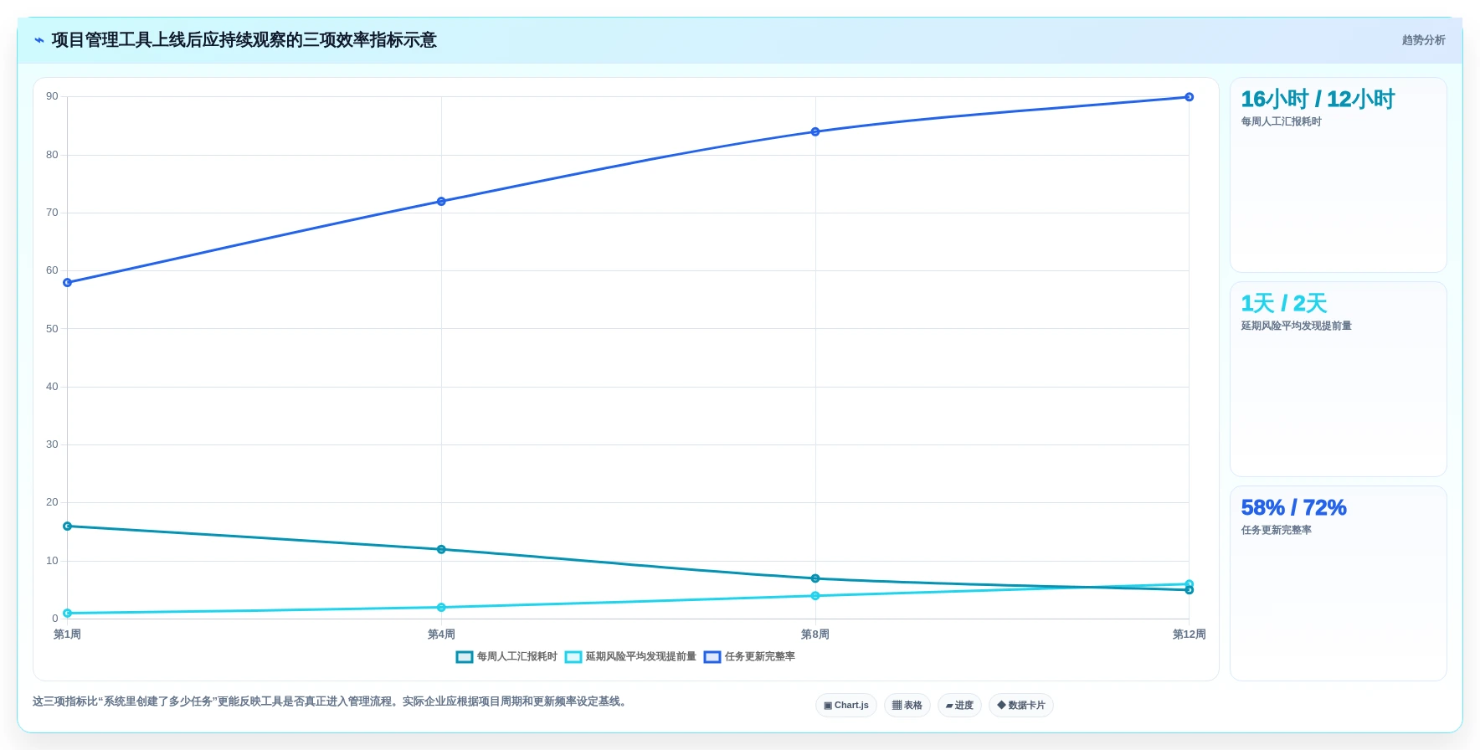This screenshot has width=1480, height=750.
Task: Click 每周人工汇报耗时 point at 第4周 (12)
Action: point(441,550)
